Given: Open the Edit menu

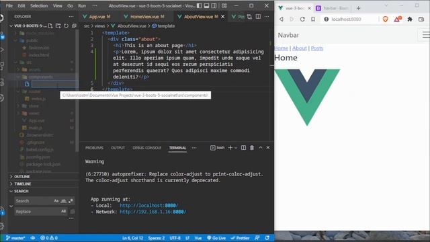Looking at the screenshot, I should [21, 6].
